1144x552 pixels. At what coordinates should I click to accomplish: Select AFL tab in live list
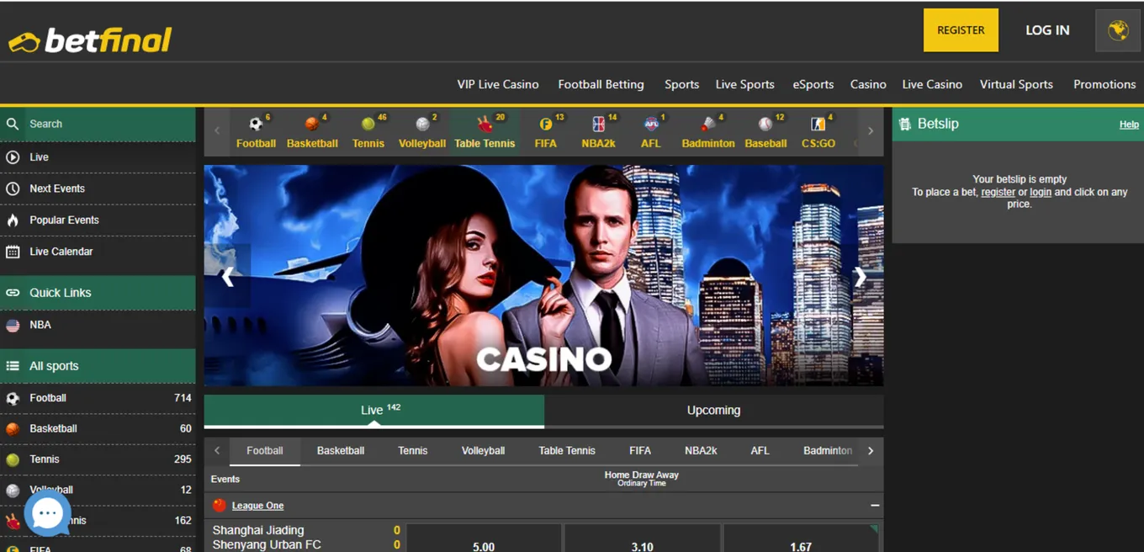[x=760, y=451]
